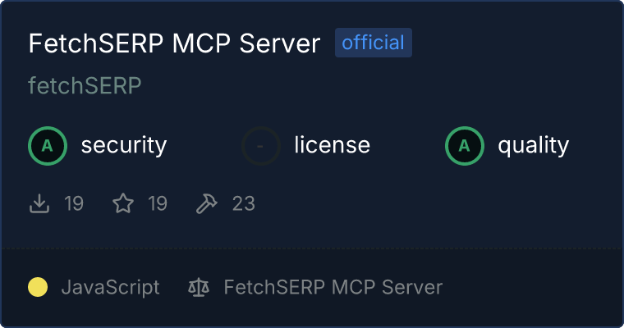This screenshot has width=624, height=328.
Task: Click the JavaScript language label
Action: point(111,288)
